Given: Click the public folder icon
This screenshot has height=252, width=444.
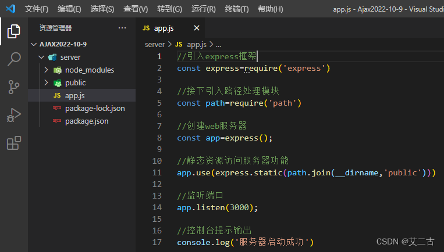Looking at the screenshot, I should [58, 83].
